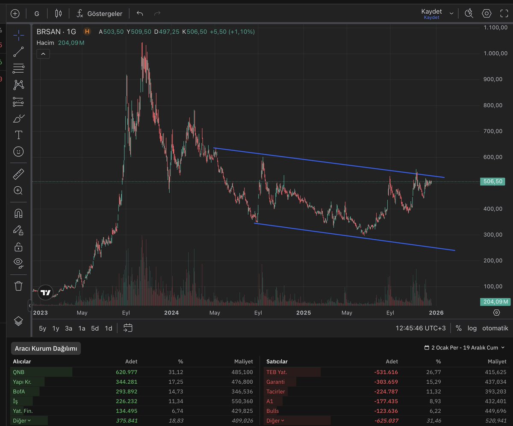Select the 1d time range

109,328
